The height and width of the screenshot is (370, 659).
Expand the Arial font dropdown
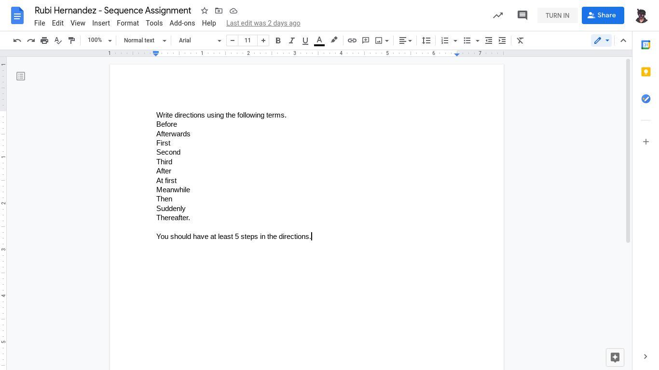coord(200,40)
